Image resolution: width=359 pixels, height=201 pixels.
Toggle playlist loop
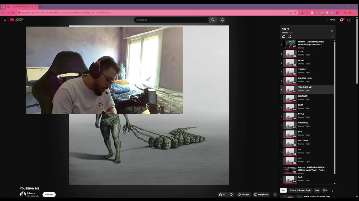(284, 37)
